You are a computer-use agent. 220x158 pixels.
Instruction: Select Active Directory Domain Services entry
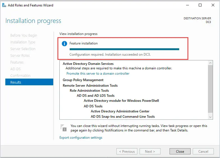click(88, 64)
